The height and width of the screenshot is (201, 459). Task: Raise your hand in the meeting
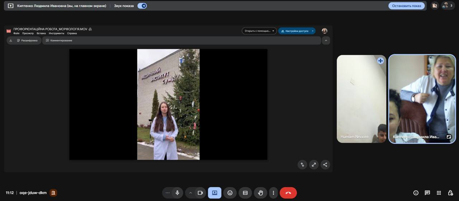pyautogui.click(x=260, y=193)
